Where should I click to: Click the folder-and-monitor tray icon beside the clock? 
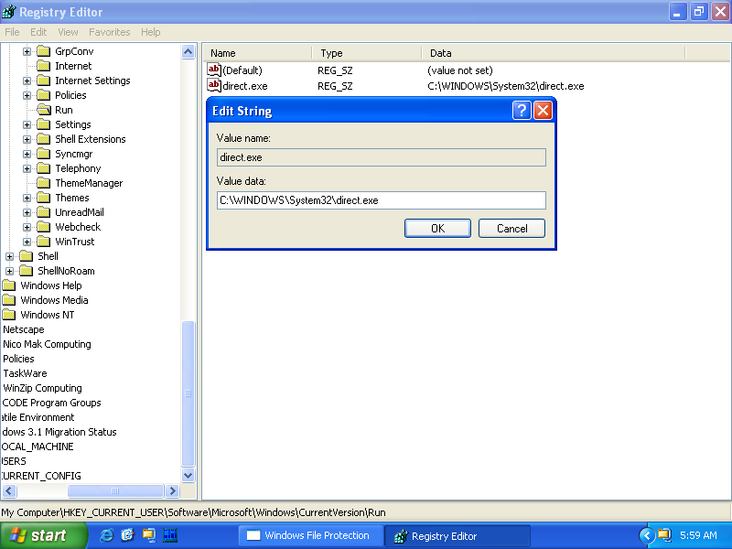point(664,535)
